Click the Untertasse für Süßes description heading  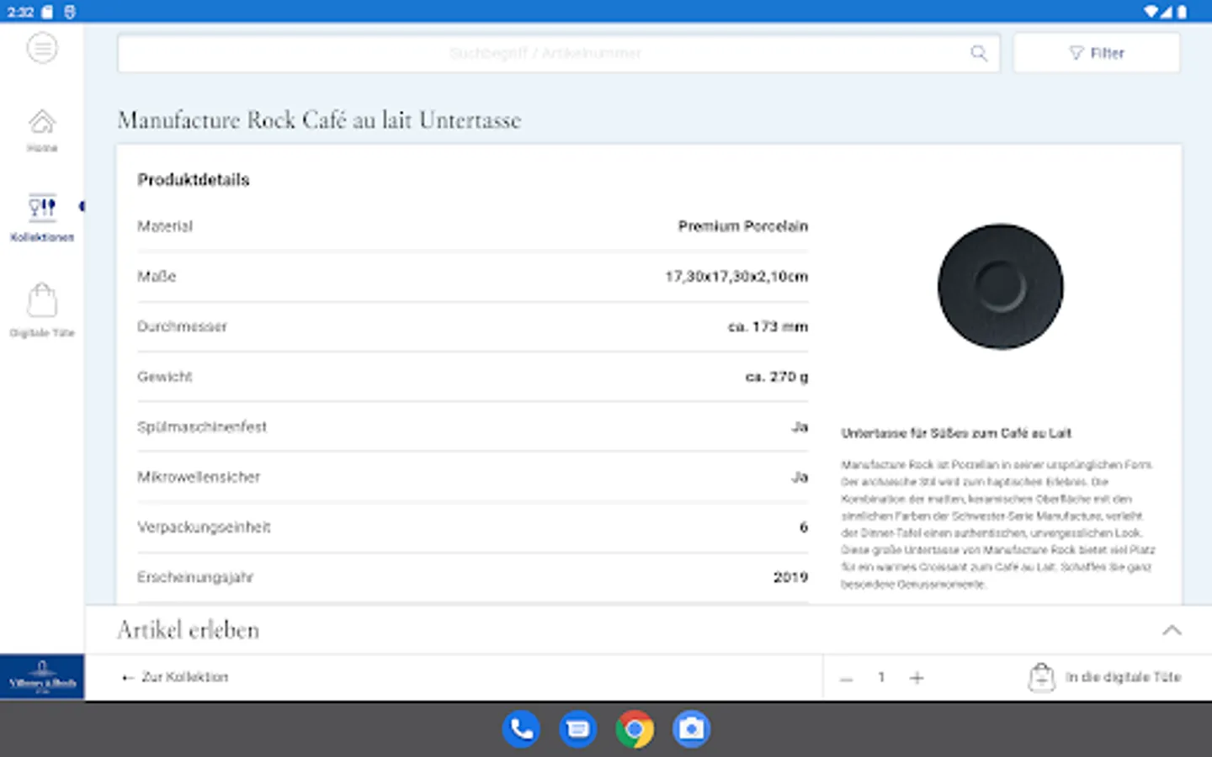(956, 433)
